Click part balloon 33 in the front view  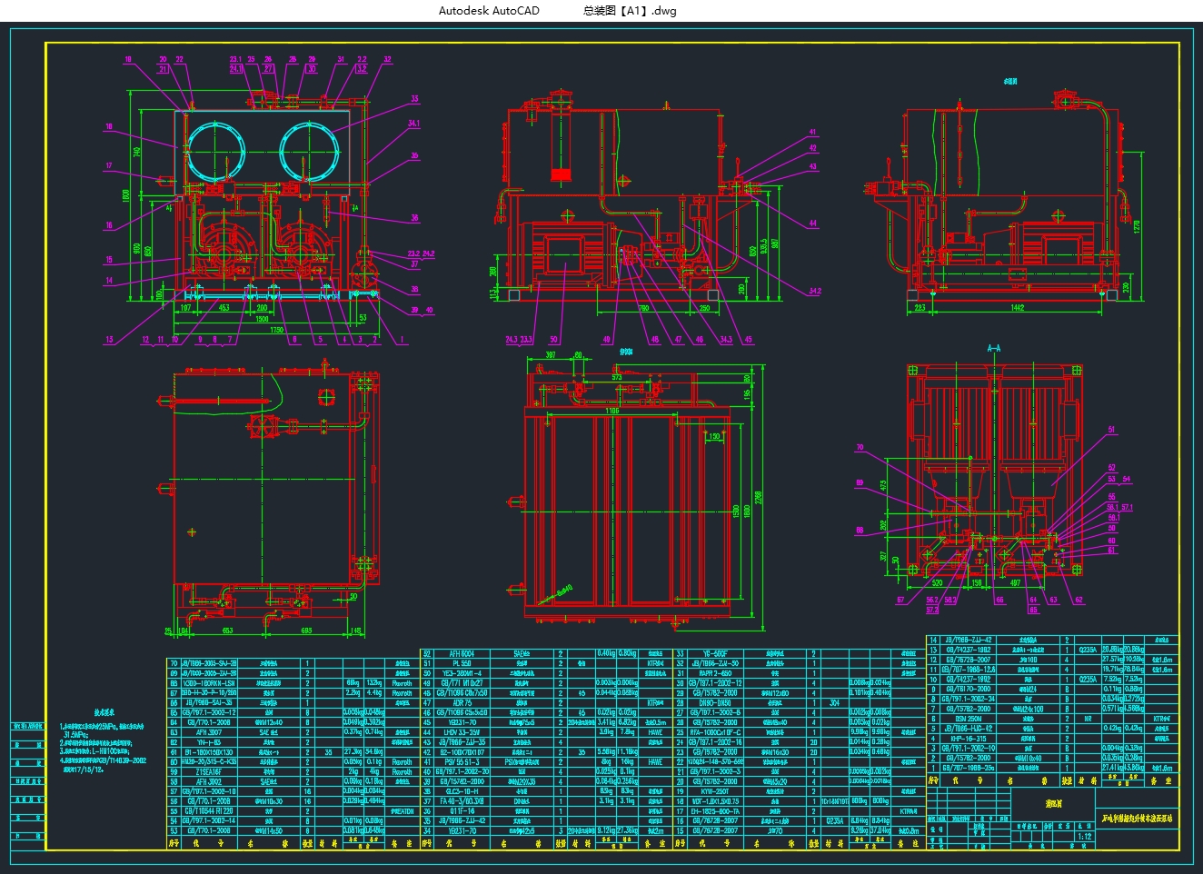tap(414, 99)
